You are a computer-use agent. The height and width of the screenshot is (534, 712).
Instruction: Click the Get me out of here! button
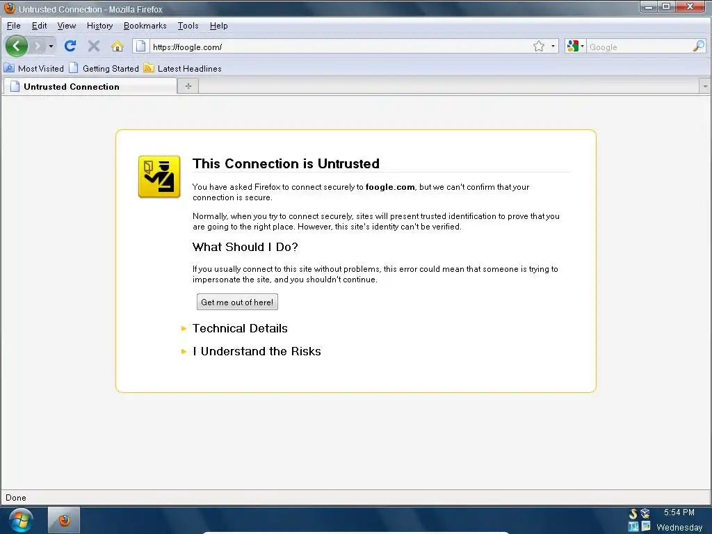[237, 302]
